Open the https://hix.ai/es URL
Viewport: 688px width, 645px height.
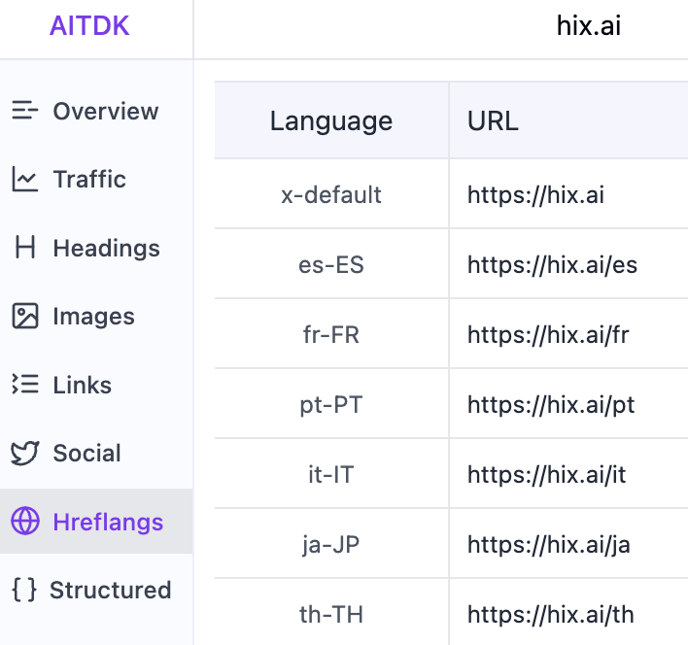click(x=552, y=264)
